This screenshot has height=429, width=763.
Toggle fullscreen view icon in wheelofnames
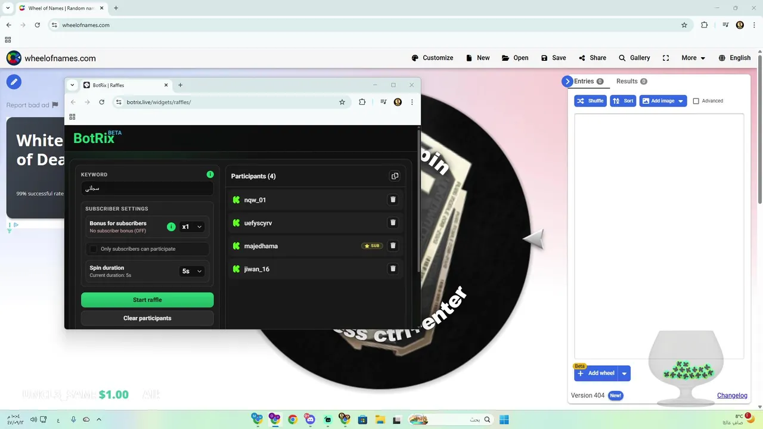coord(666,58)
